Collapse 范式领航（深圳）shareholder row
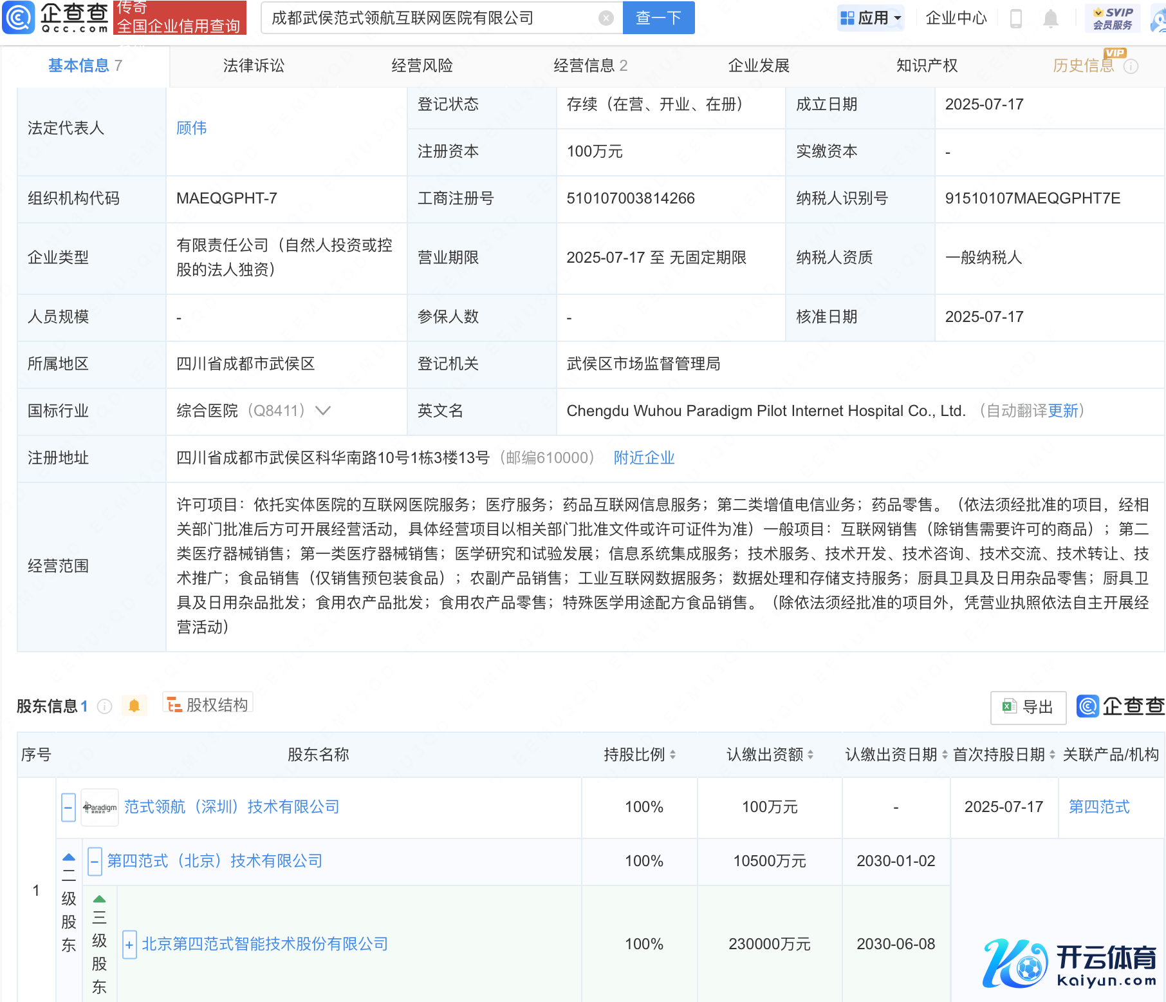 click(x=68, y=808)
